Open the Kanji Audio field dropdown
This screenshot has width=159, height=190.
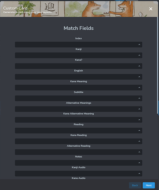79,174
